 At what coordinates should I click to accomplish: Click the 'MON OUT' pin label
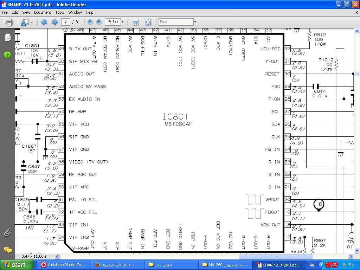pyautogui.click(x=270, y=225)
